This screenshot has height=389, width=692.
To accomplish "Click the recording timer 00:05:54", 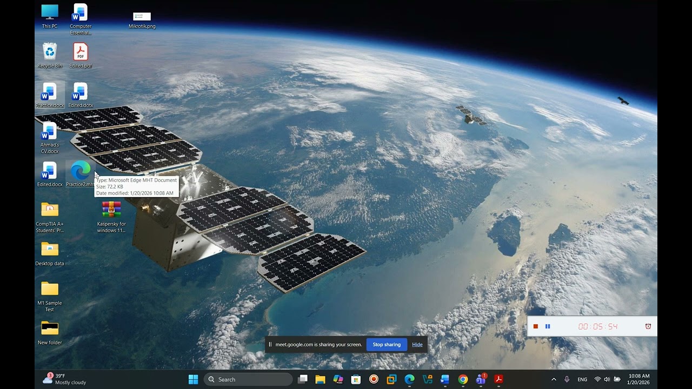I will pos(598,326).
